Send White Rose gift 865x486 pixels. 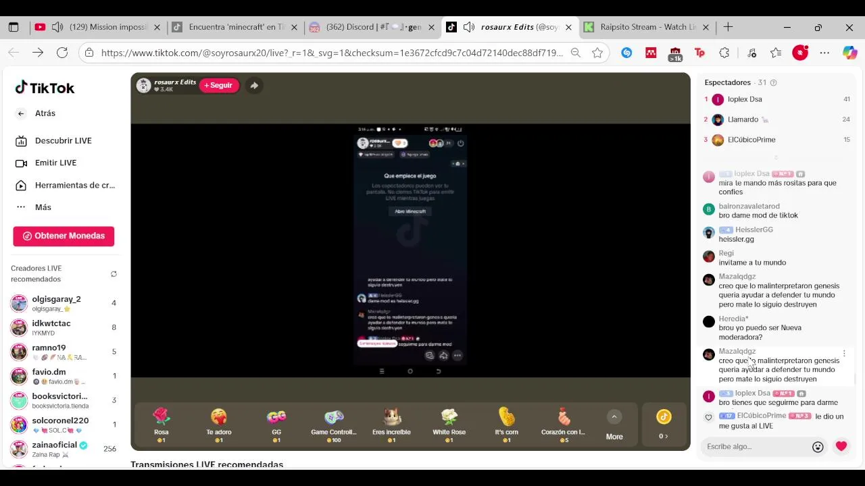449,425
